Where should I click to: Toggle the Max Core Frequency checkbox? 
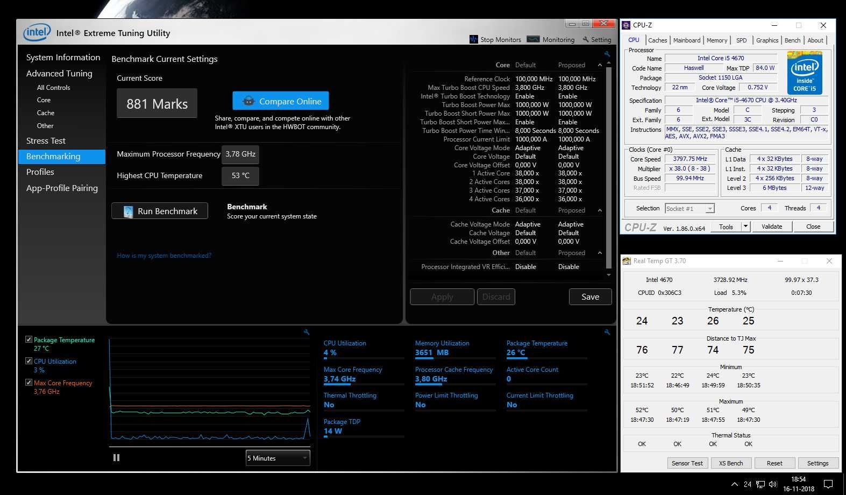[x=29, y=383]
